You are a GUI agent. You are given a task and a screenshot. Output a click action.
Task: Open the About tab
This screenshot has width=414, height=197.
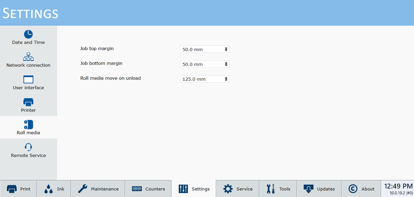361,189
